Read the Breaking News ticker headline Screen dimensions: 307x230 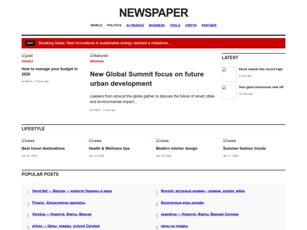coord(105,43)
